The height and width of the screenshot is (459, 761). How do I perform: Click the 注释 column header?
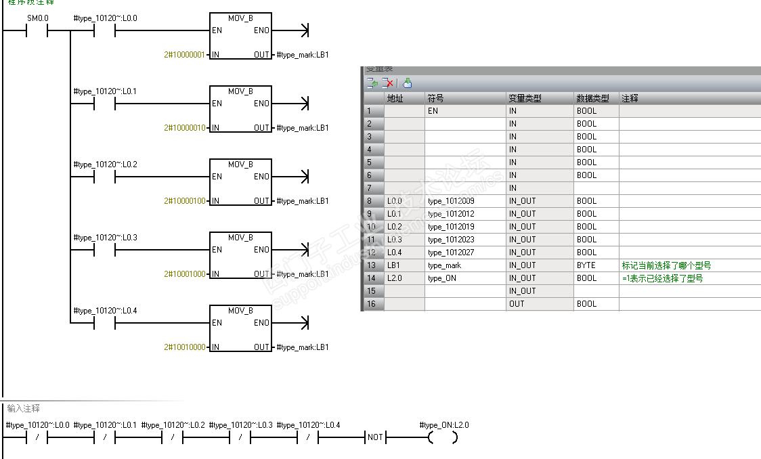pos(690,98)
